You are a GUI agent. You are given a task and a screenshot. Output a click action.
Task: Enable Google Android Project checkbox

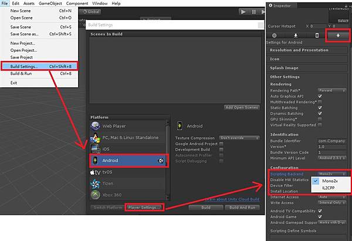(221, 144)
